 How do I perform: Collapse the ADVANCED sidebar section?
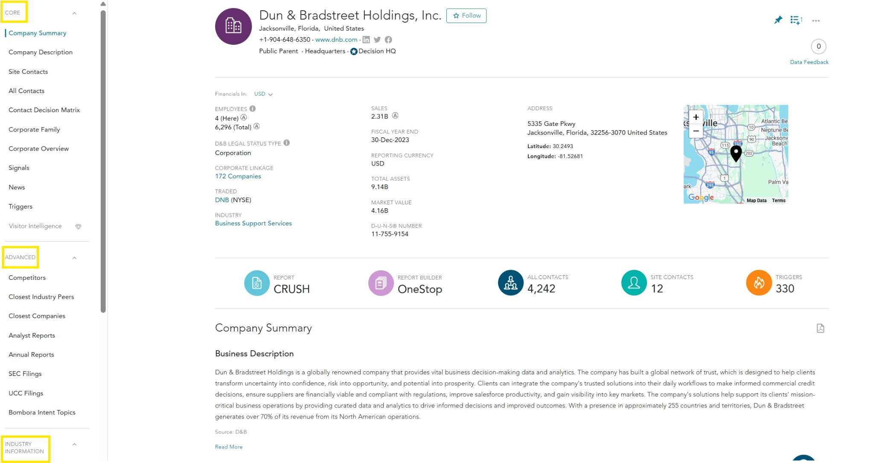[x=74, y=258]
